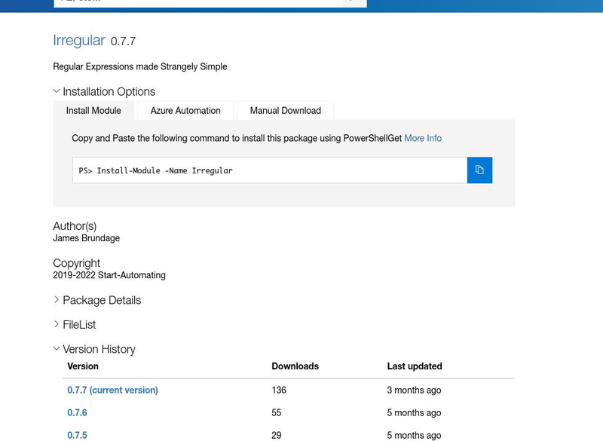Image resolution: width=603 pixels, height=441 pixels.
Task: Click the Regular Expressions made Strangely Simple description
Action: pyautogui.click(x=140, y=66)
